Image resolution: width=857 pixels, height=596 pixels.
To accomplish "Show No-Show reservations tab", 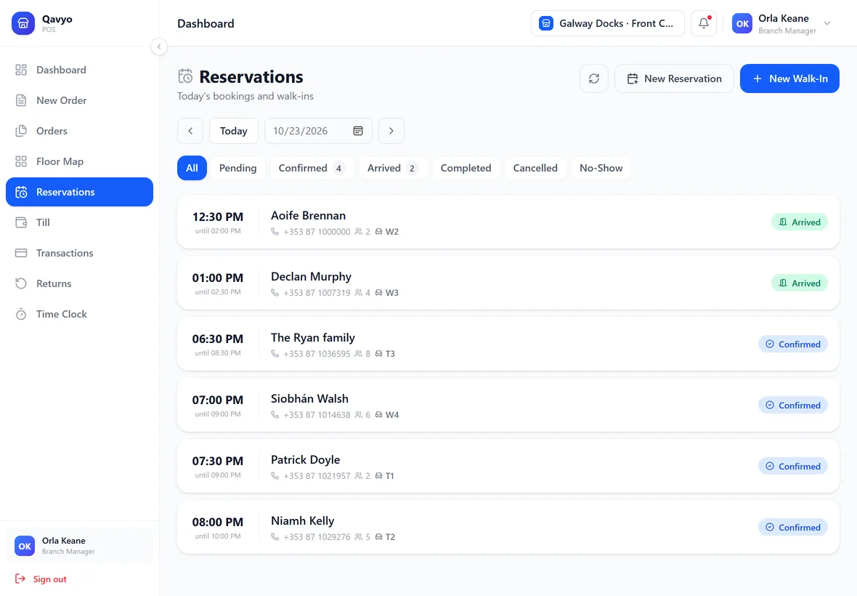I will [601, 168].
